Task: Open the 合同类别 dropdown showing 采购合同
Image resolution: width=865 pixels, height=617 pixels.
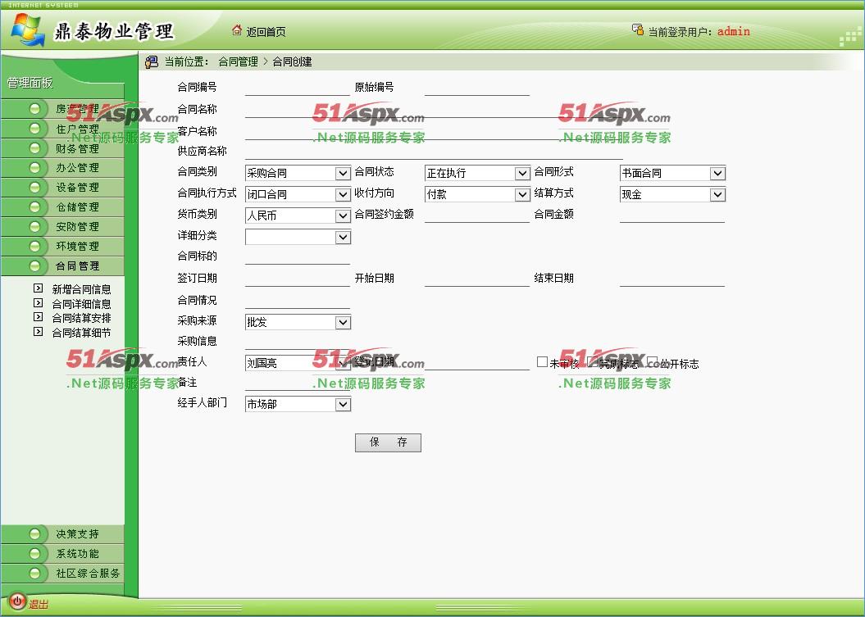Action: (x=298, y=173)
